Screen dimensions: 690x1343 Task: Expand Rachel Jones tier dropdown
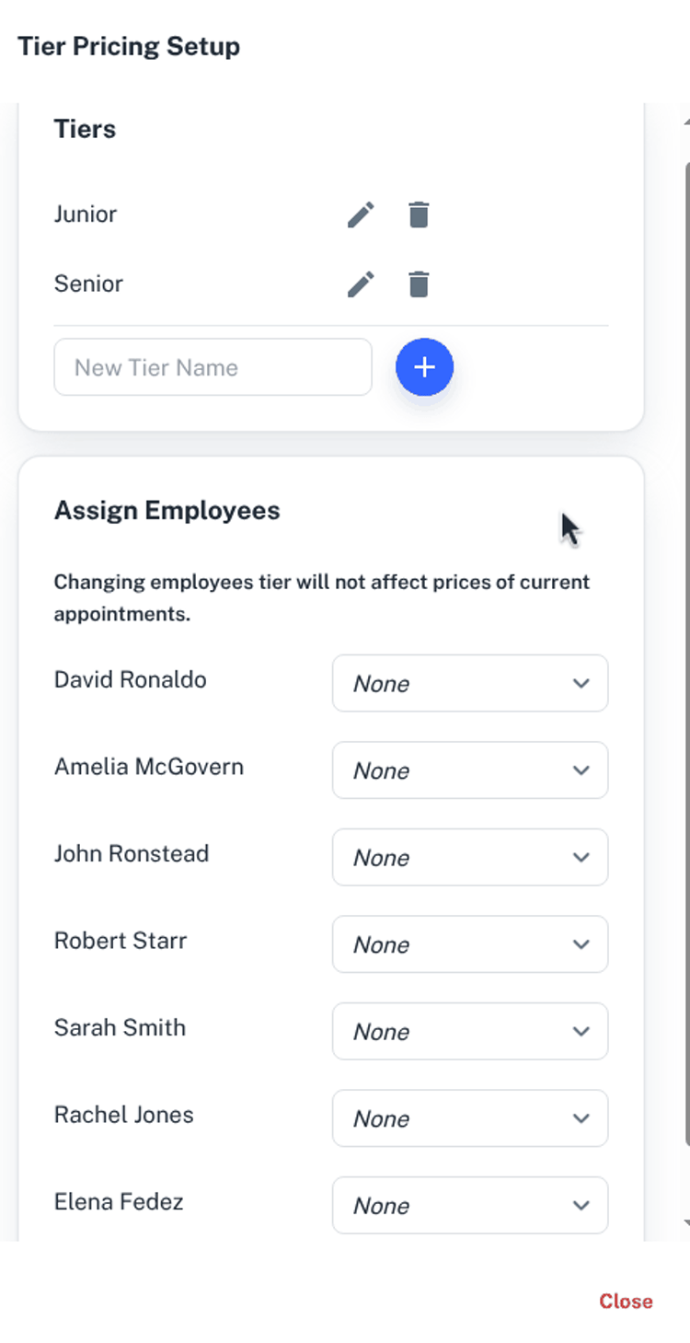[x=469, y=1118]
